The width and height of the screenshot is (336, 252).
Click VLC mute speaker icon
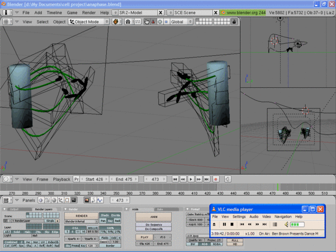[x=285, y=224]
